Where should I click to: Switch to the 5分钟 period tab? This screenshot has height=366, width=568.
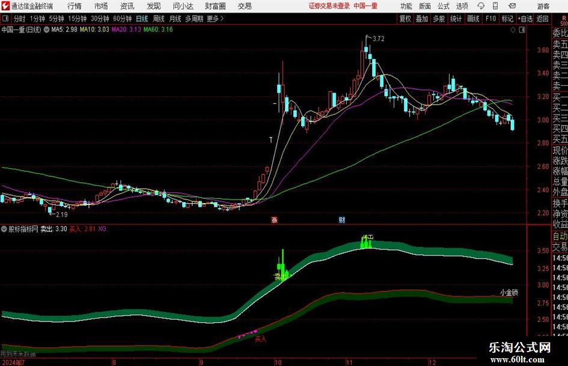click(56, 19)
